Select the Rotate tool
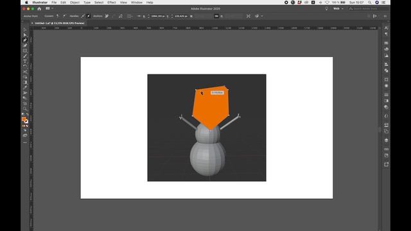Image resolution: width=411 pixels, height=231 pixels. (x=25, y=66)
